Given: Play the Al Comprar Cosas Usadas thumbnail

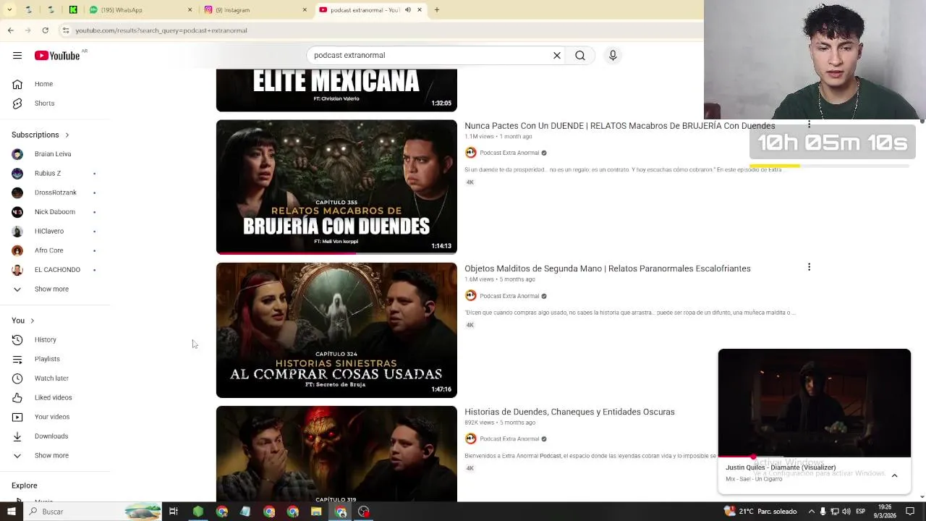Looking at the screenshot, I should [336, 330].
